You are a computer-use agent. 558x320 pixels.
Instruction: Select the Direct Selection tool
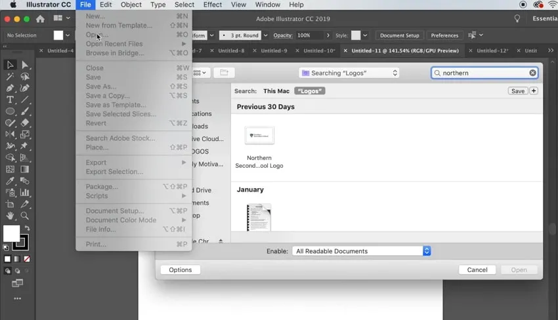pos(24,65)
